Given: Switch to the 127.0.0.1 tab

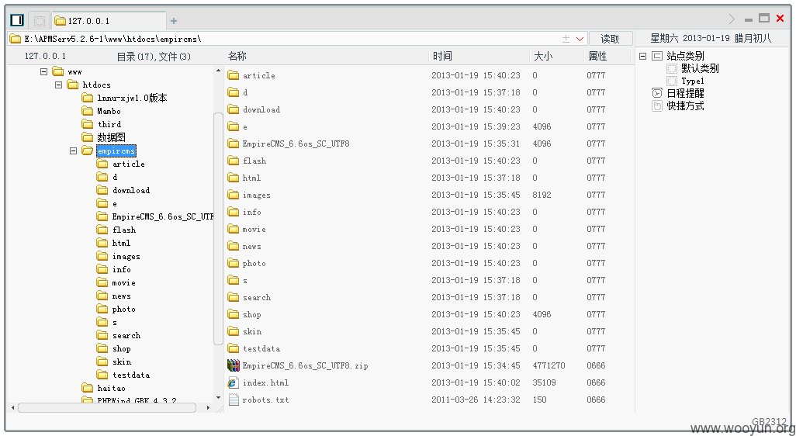Looking at the screenshot, I should tap(108, 21).
